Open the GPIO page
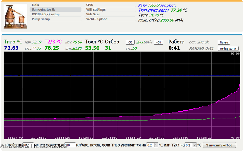Image resolution: width=244 pixels, height=152 pixels. click(110, 5)
